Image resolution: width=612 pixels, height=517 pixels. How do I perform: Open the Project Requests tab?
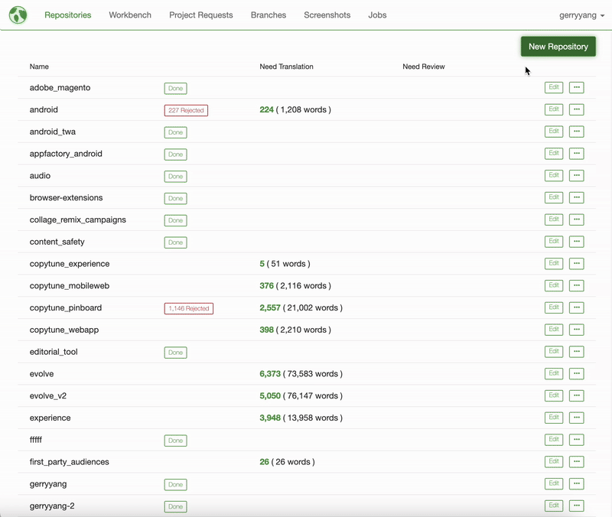tap(201, 15)
